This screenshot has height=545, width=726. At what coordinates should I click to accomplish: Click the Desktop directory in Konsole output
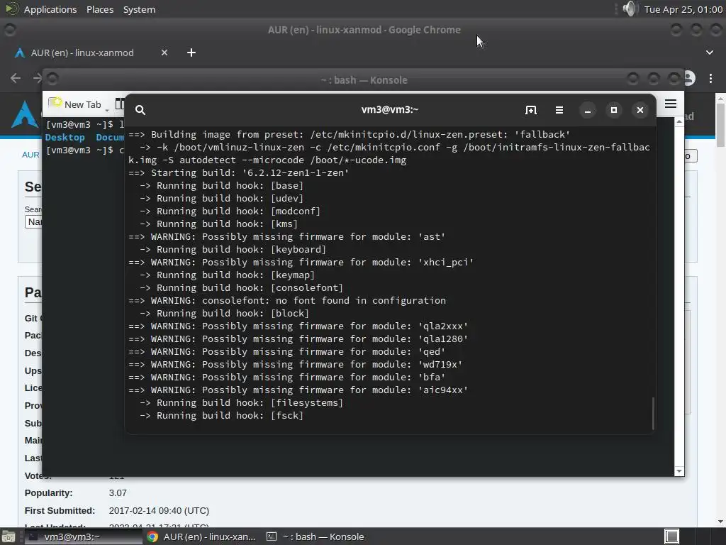pyautogui.click(x=65, y=138)
